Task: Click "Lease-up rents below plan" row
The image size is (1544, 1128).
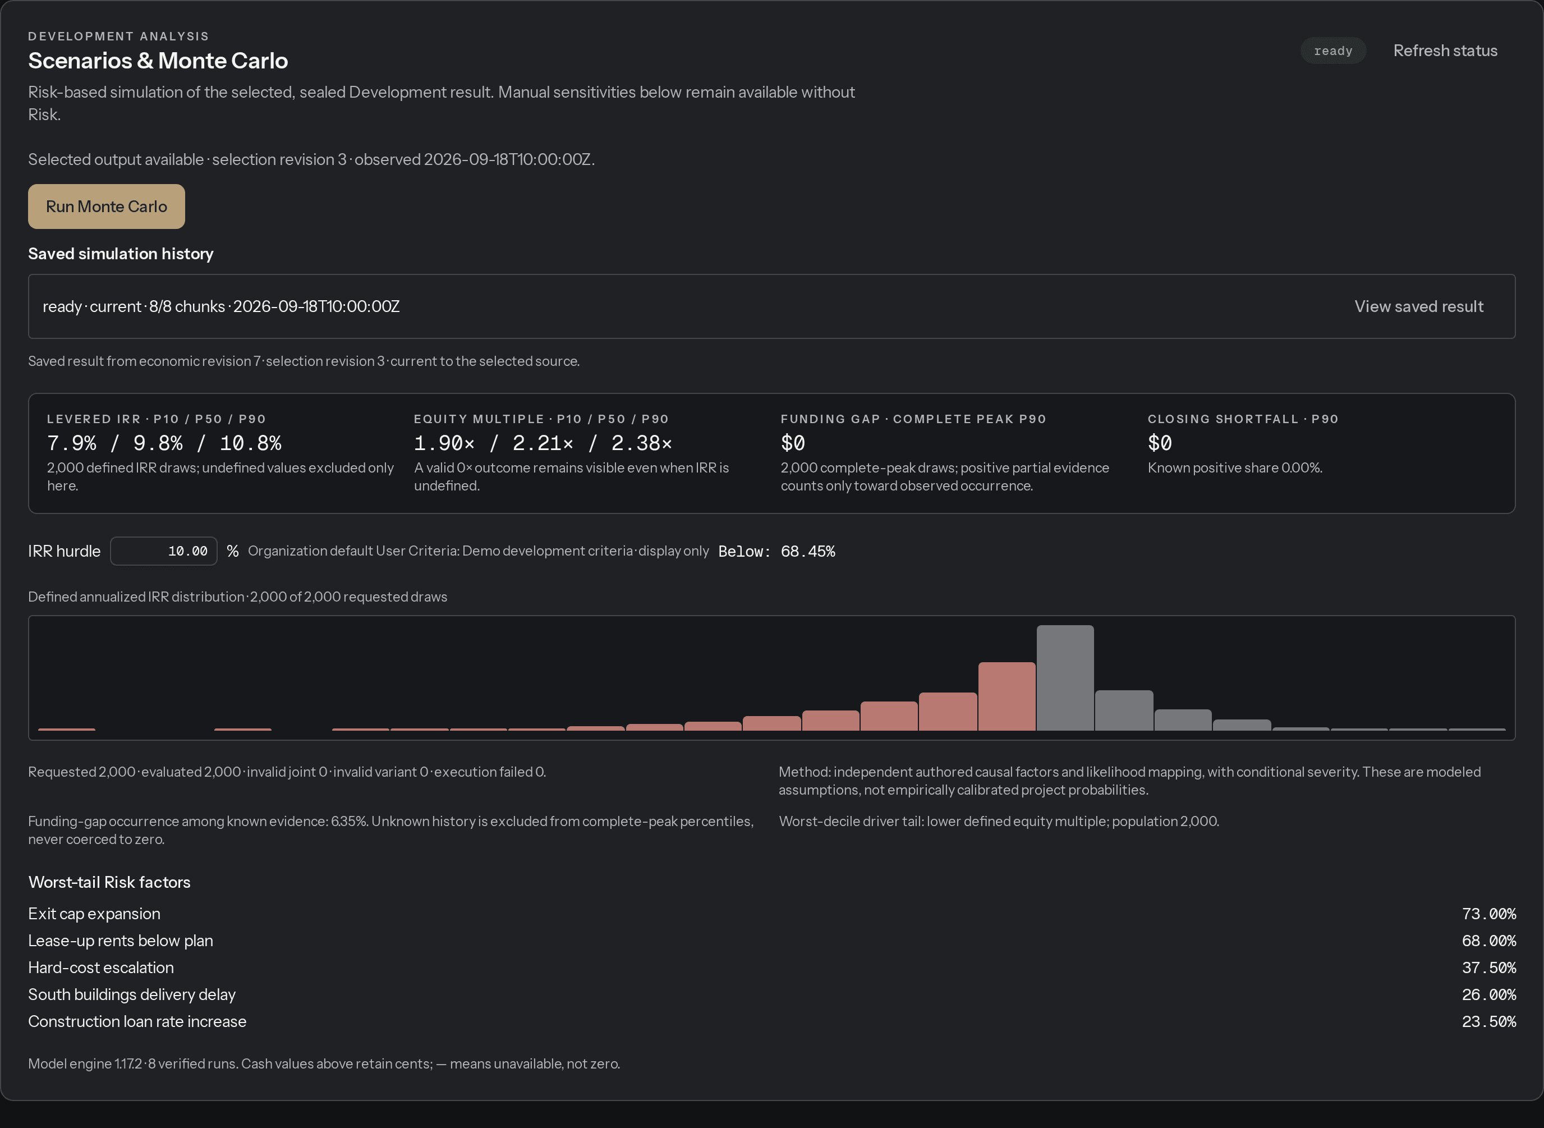Action: pos(121,941)
